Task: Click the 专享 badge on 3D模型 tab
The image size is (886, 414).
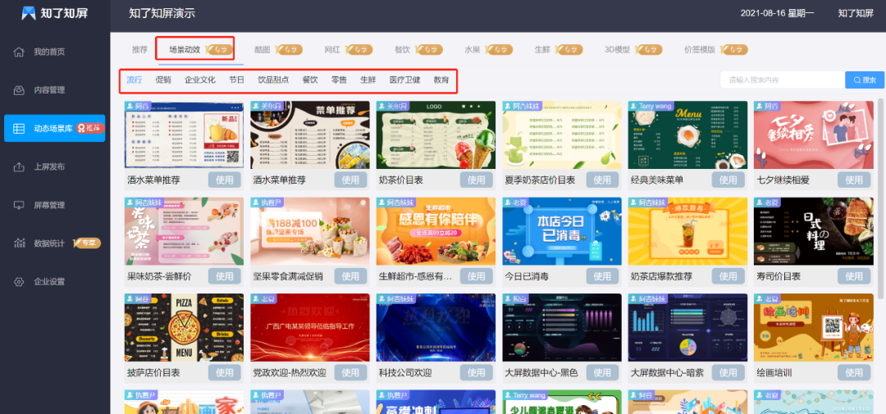Action: [648, 50]
